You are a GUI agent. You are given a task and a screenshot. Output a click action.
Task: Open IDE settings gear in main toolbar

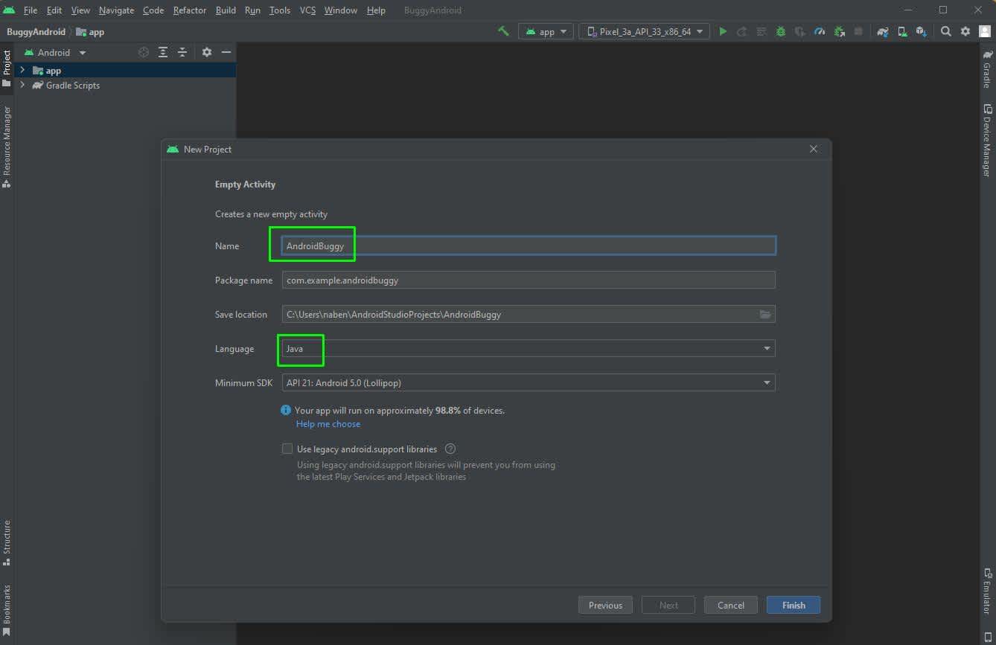pyautogui.click(x=965, y=31)
